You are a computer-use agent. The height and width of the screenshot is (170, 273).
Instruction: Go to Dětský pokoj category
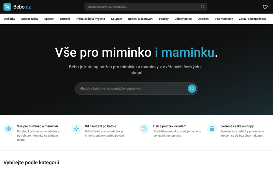tap(183, 19)
